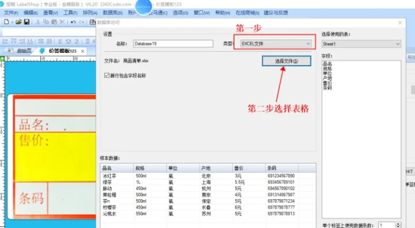
Task: Click the green ruler origin icon
Action: (x=2, y=58)
